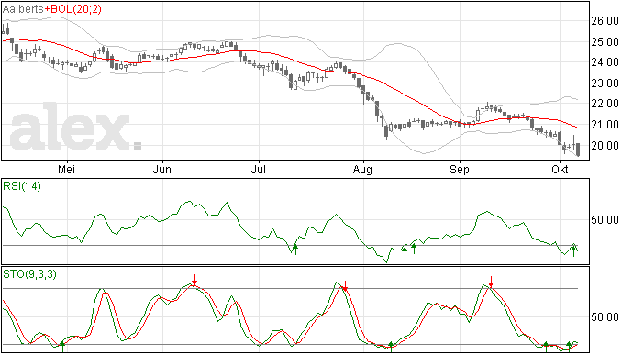Click the 20,00 price axis label
Screen dimensions: 633x355
(605, 146)
